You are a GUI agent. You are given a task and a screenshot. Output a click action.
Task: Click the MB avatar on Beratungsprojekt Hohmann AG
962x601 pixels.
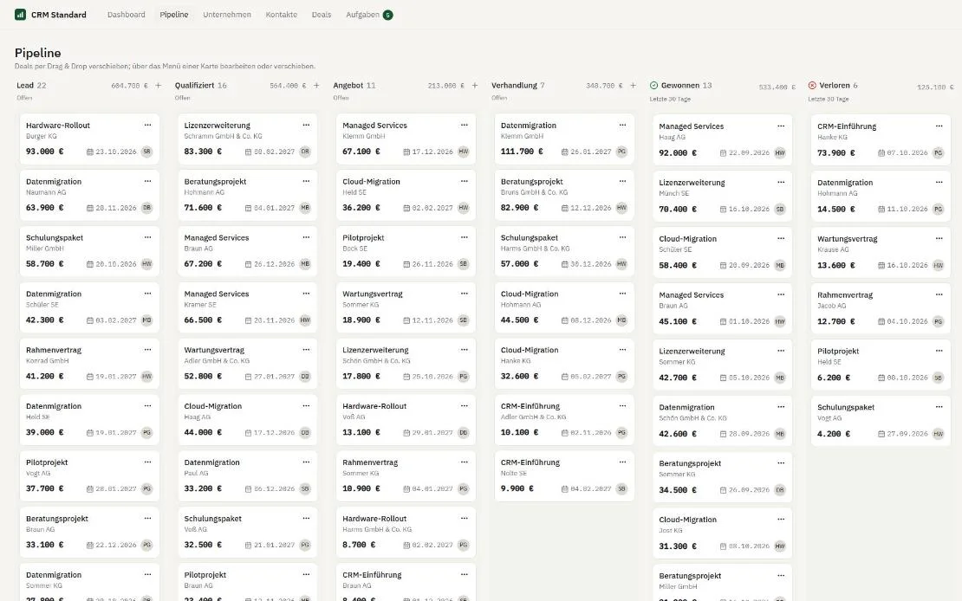coord(305,208)
